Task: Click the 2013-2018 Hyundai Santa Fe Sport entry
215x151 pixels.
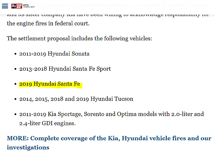Action: tap(65, 69)
